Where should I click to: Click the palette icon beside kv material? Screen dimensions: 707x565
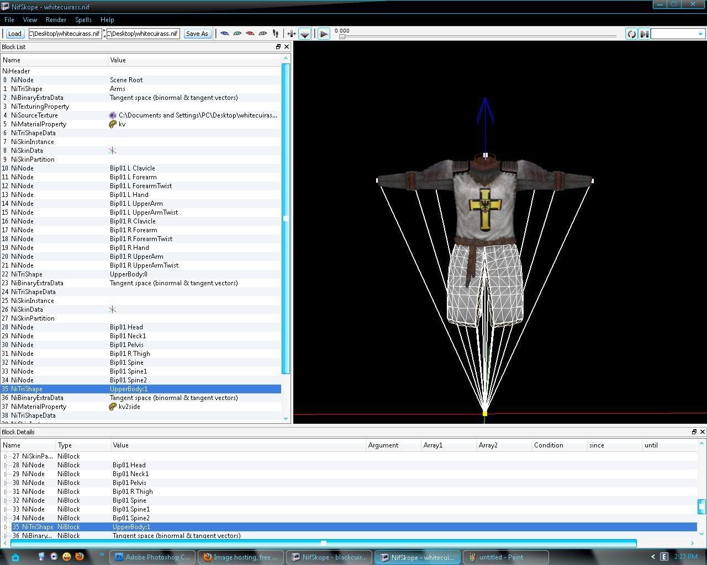point(113,124)
